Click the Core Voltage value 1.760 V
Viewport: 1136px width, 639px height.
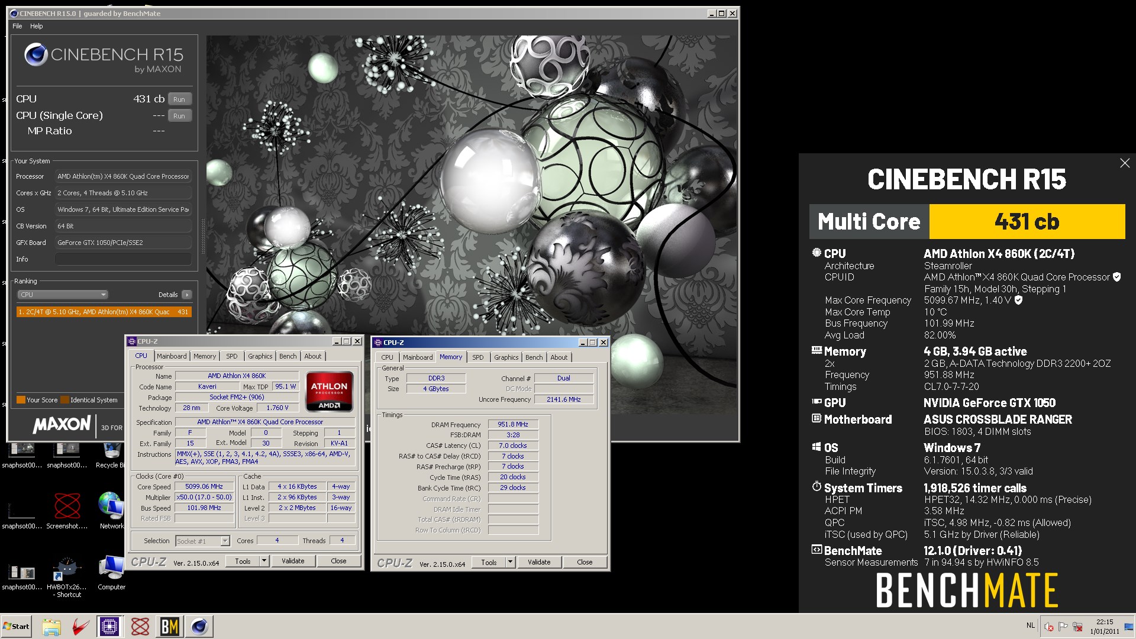click(x=277, y=408)
